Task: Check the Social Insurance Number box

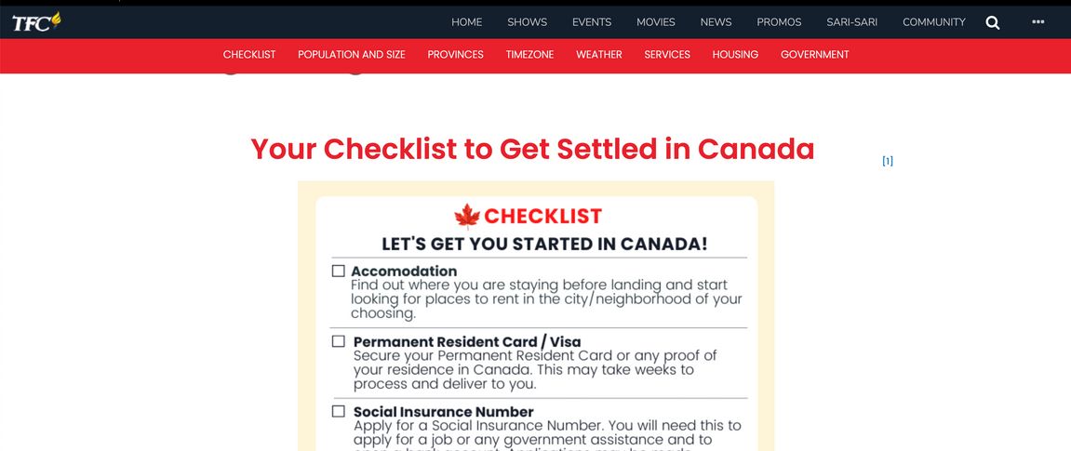Action: 338,411
